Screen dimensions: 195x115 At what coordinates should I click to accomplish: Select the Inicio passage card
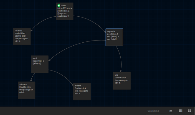coord(65,11)
